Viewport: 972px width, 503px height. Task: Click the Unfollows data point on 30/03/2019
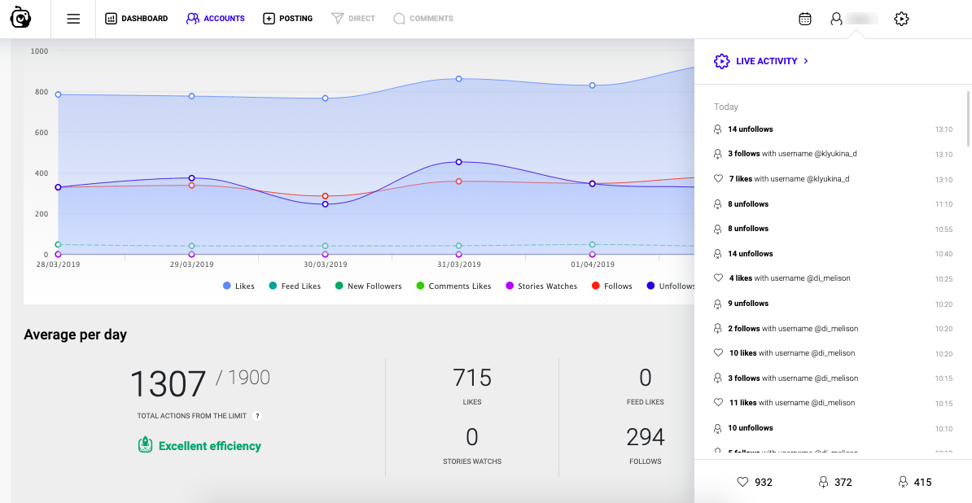click(x=326, y=203)
